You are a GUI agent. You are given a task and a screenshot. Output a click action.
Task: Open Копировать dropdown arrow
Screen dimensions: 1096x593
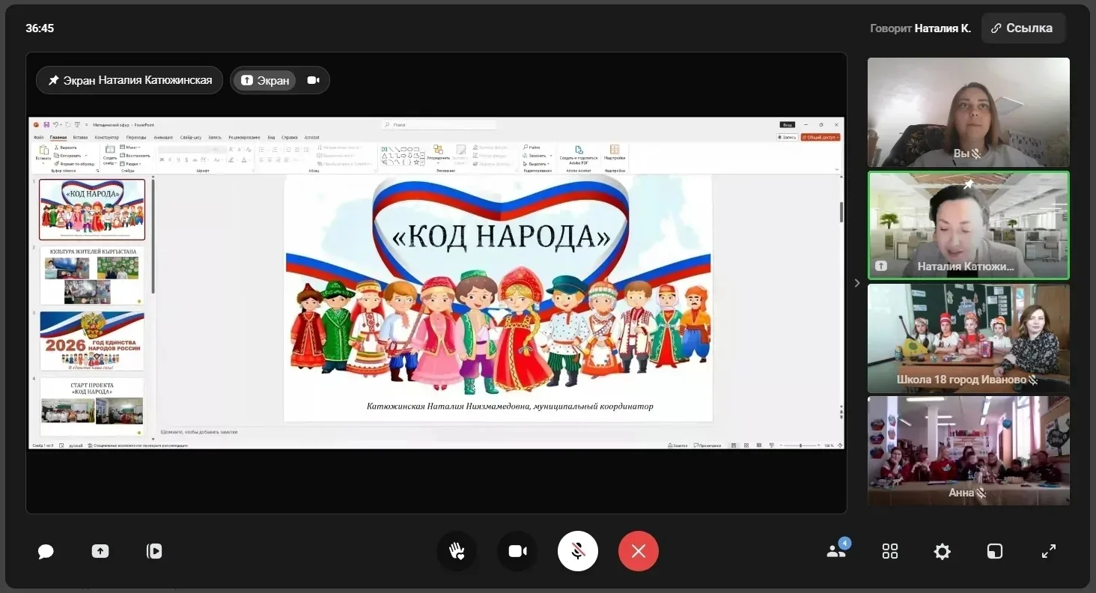click(86, 155)
